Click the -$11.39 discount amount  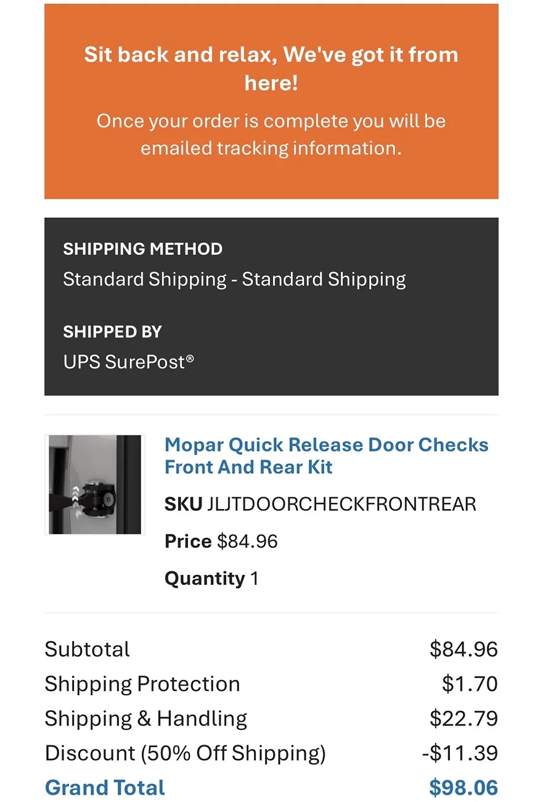460,753
